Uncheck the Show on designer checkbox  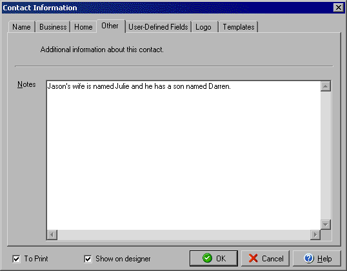tap(88, 259)
